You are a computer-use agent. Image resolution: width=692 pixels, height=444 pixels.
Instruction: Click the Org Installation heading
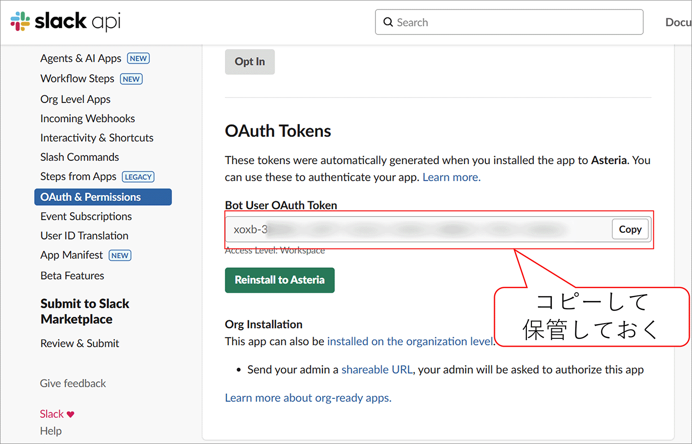pyautogui.click(x=263, y=325)
